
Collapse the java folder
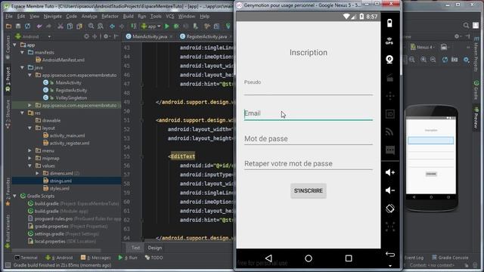pos(22,67)
